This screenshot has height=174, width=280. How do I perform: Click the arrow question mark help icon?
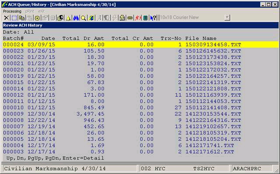pyautogui.click(x=153, y=18)
